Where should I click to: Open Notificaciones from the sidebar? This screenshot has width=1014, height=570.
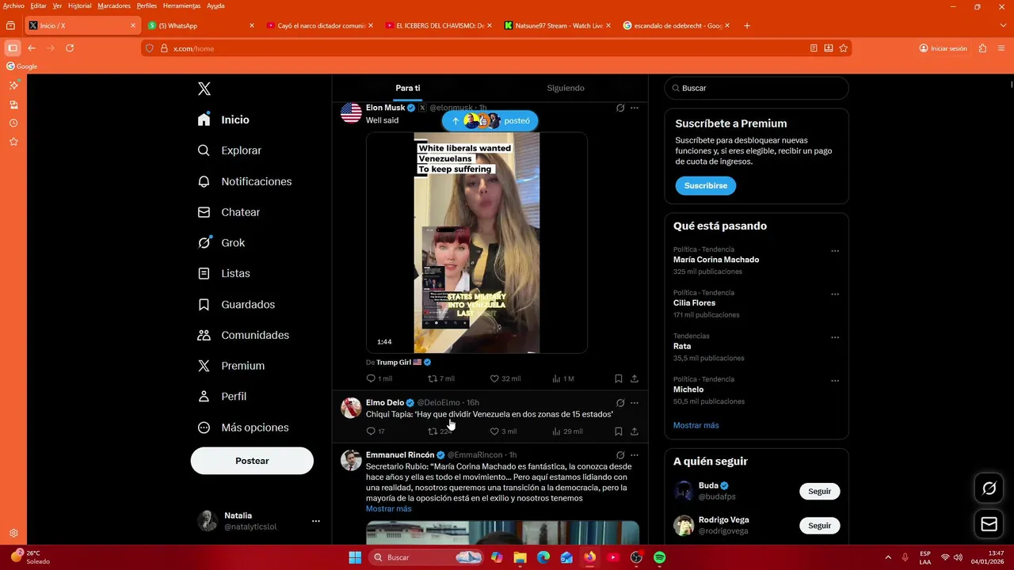coord(245,181)
